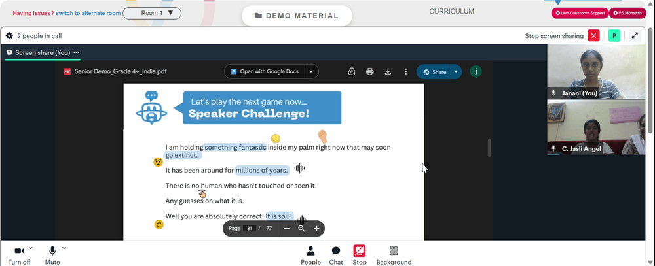Print the PDF document
Image resolution: width=655 pixels, height=266 pixels.
[369, 72]
